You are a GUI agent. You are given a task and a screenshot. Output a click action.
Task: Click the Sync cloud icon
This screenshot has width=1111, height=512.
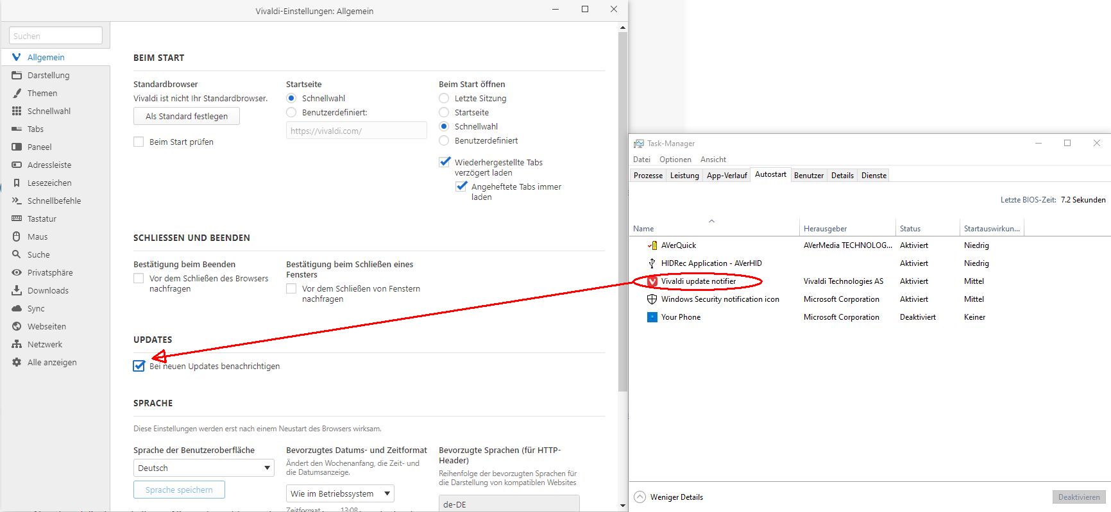(17, 308)
